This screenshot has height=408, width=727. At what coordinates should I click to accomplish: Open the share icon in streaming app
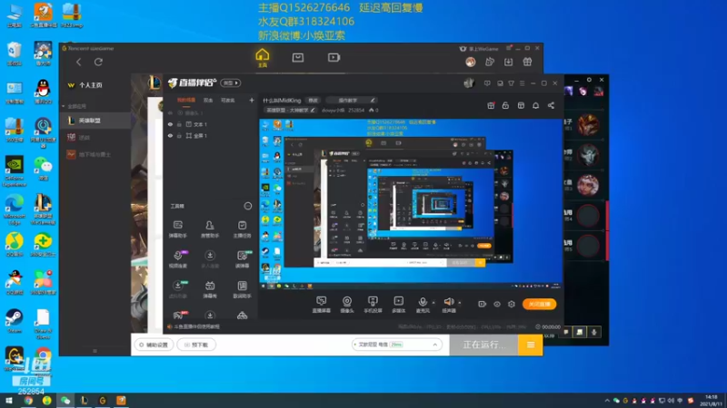551,105
